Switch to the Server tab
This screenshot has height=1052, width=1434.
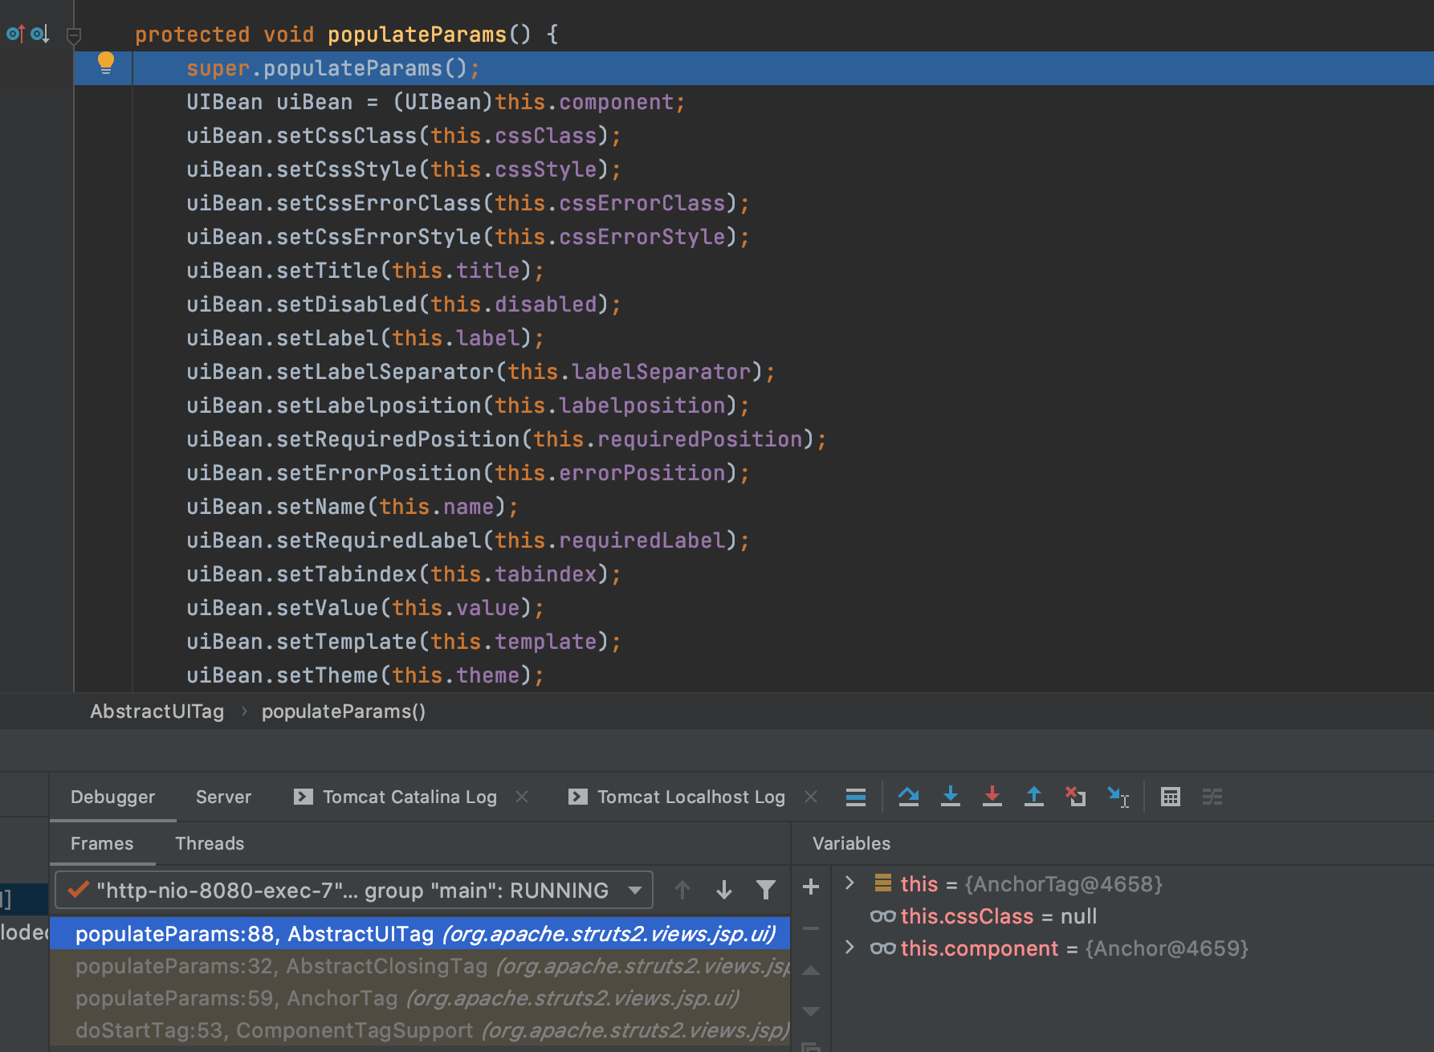pos(223,797)
